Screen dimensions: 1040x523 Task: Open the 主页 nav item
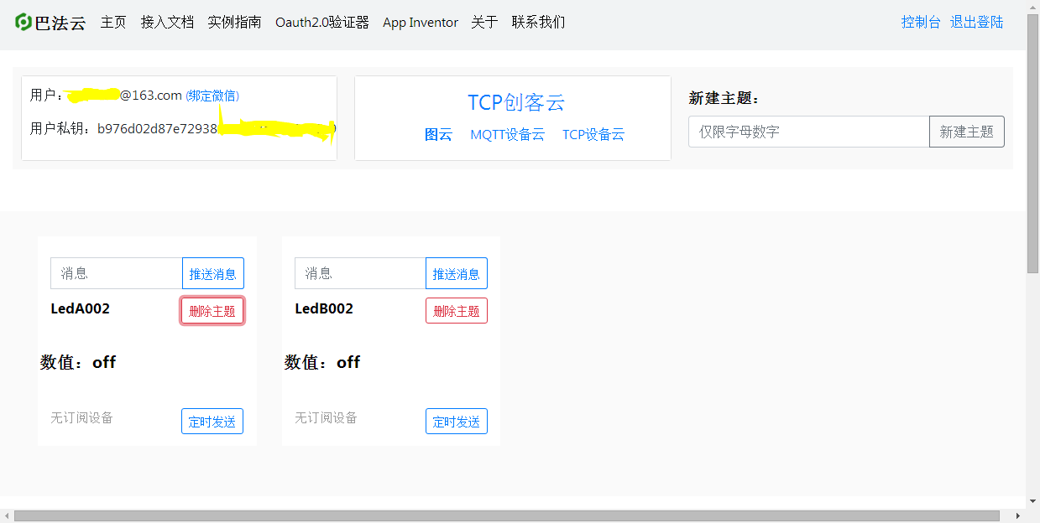[x=113, y=22]
